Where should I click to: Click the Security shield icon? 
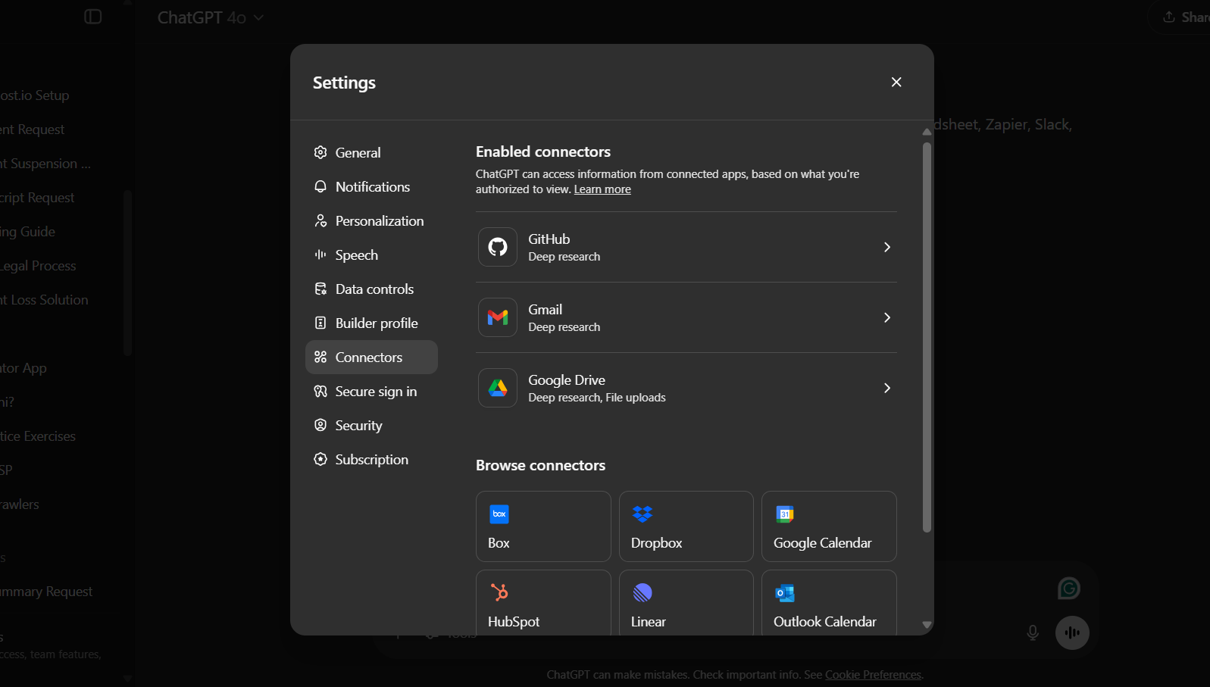[320, 425]
